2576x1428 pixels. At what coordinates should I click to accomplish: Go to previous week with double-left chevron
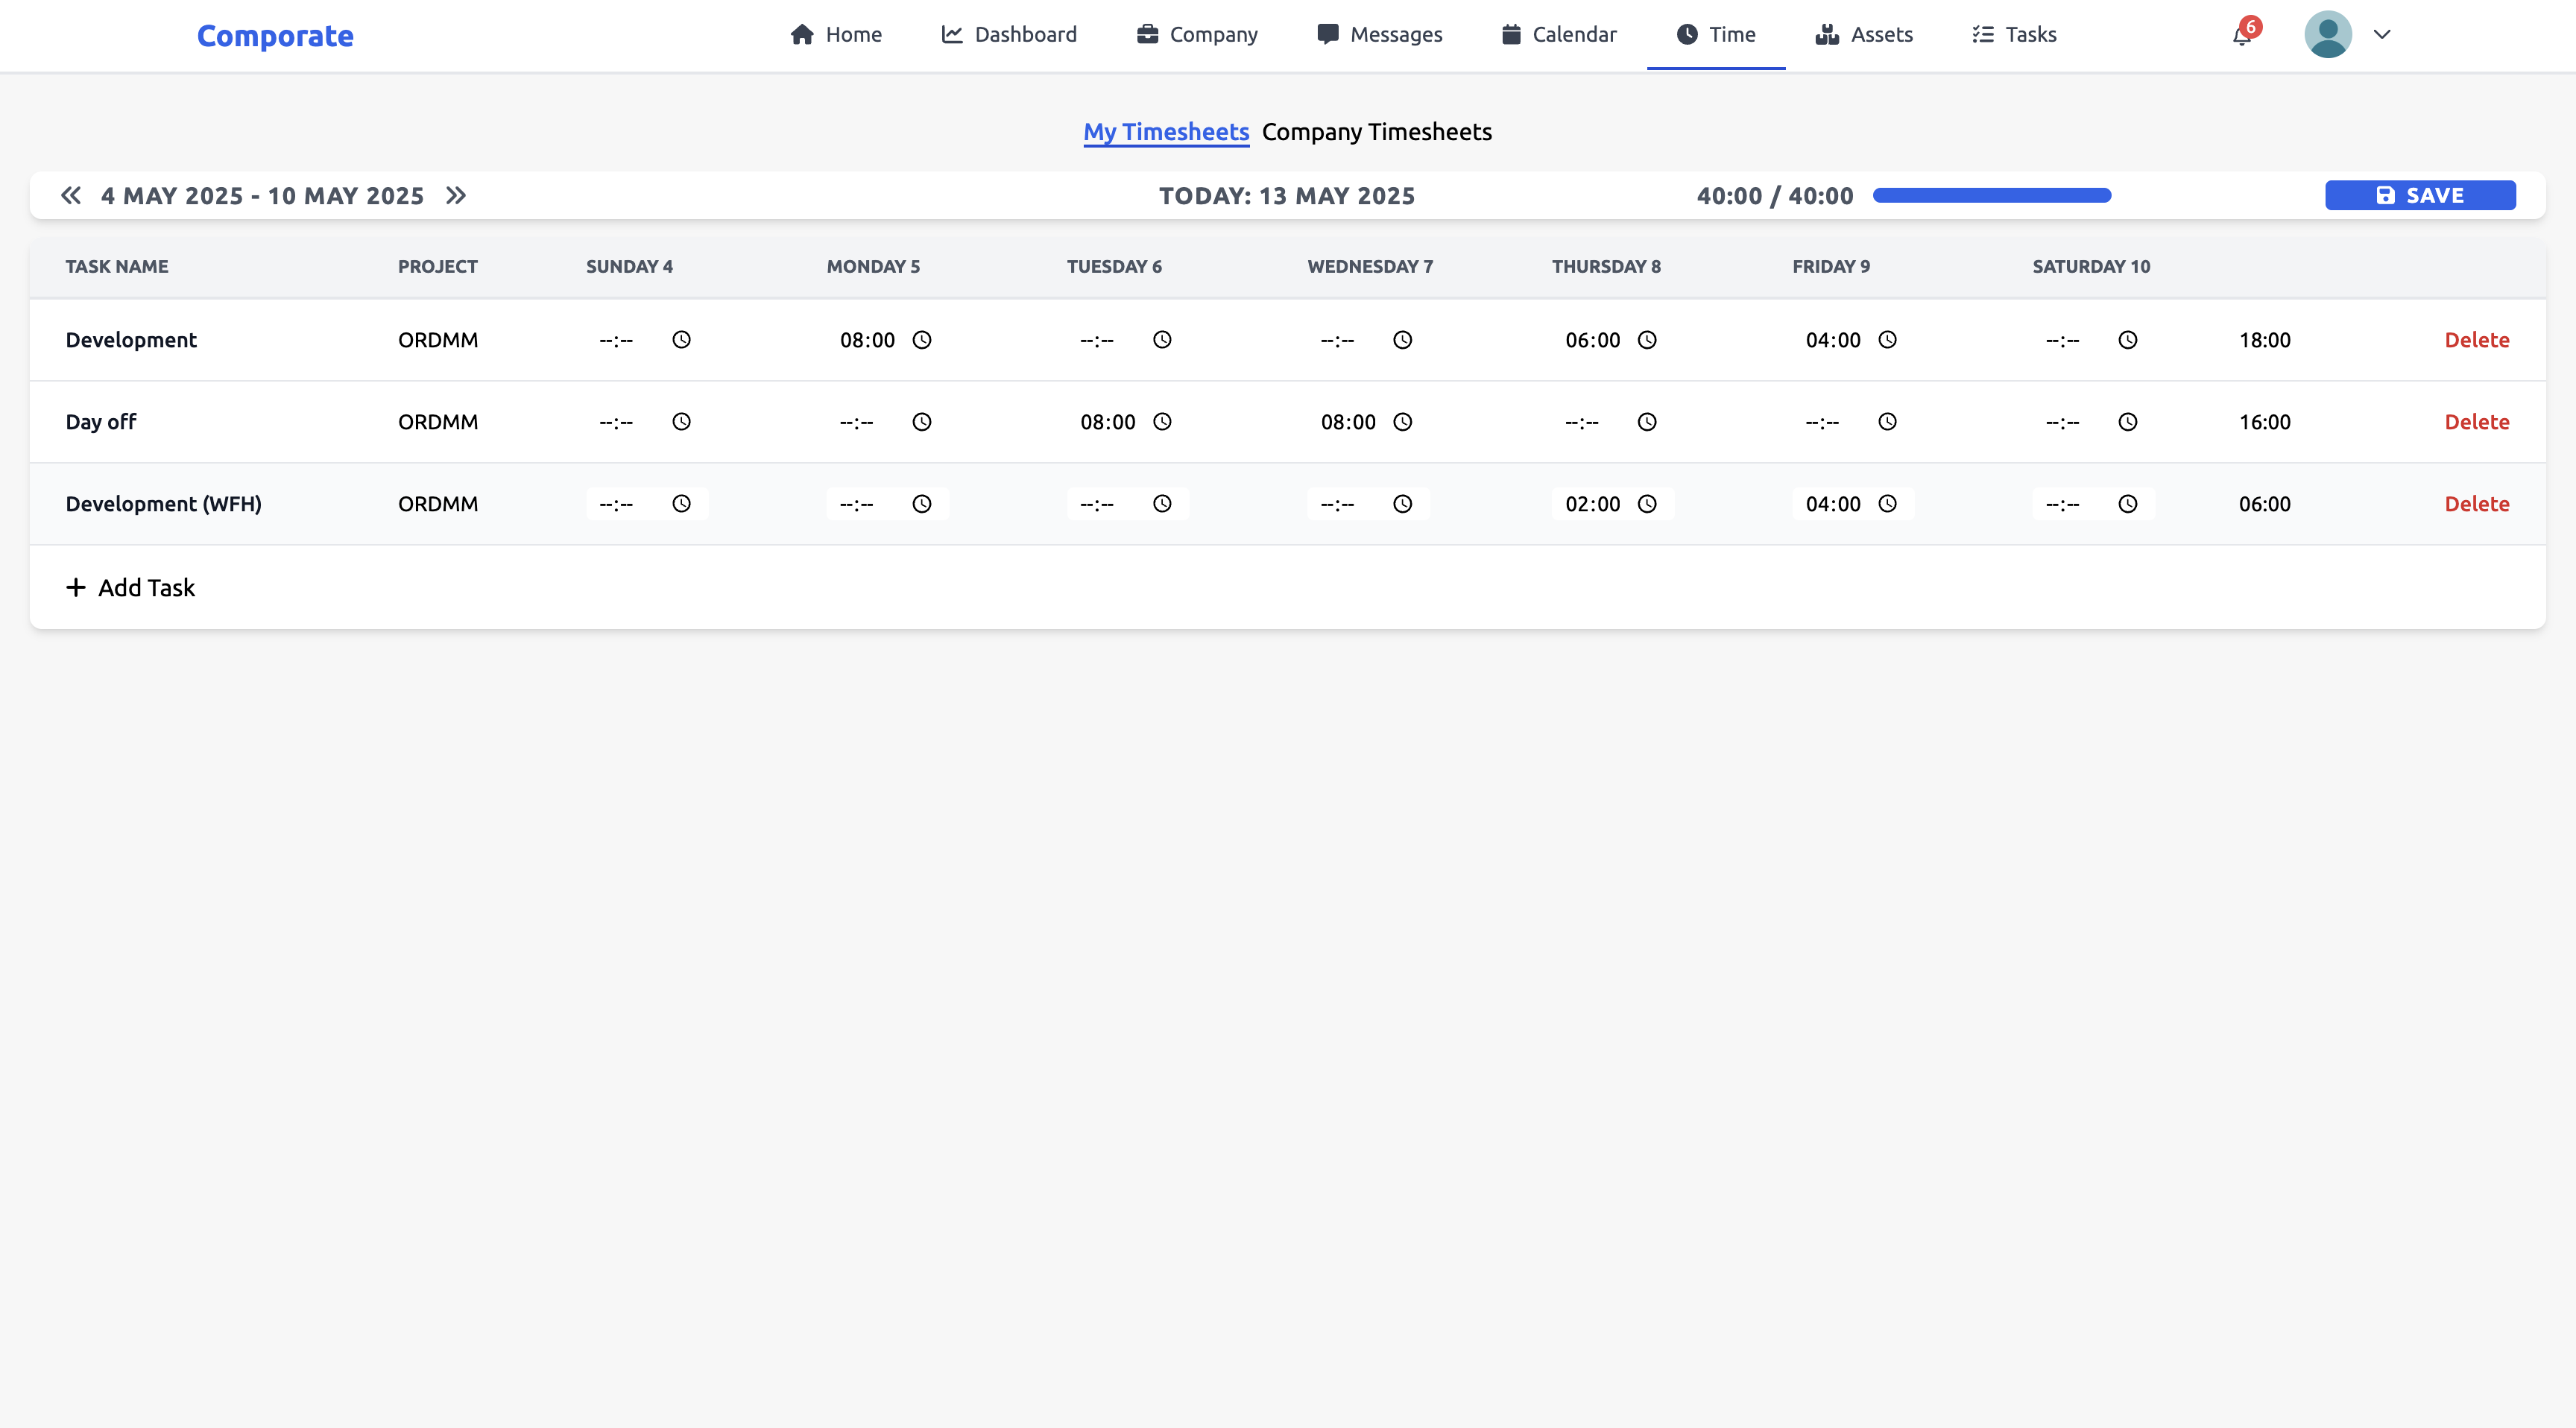[x=70, y=195]
